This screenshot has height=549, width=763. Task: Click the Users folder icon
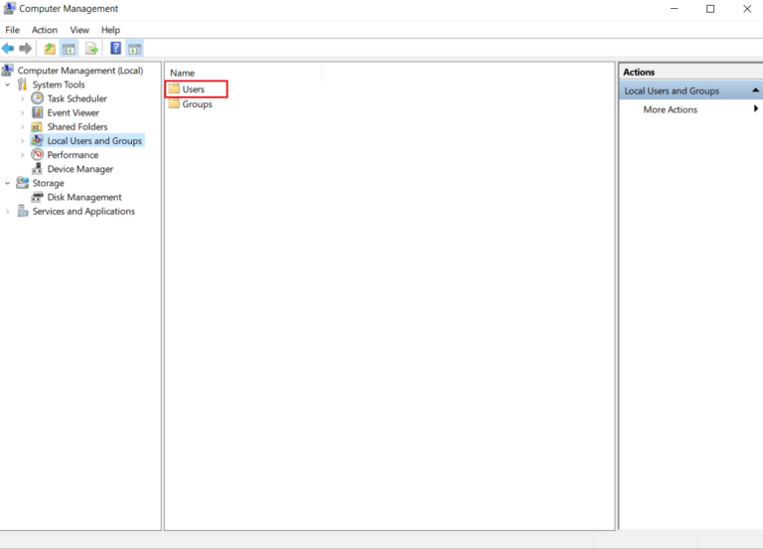click(x=174, y=89)
